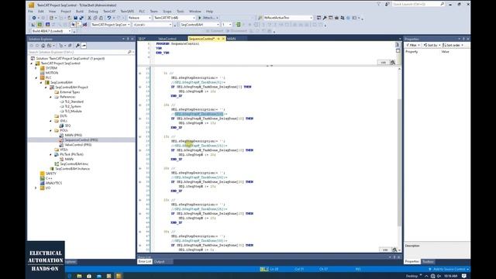Open the Build menu
Image resolution: width=496 pixels, height=279 pixels.
coord(80,12)
